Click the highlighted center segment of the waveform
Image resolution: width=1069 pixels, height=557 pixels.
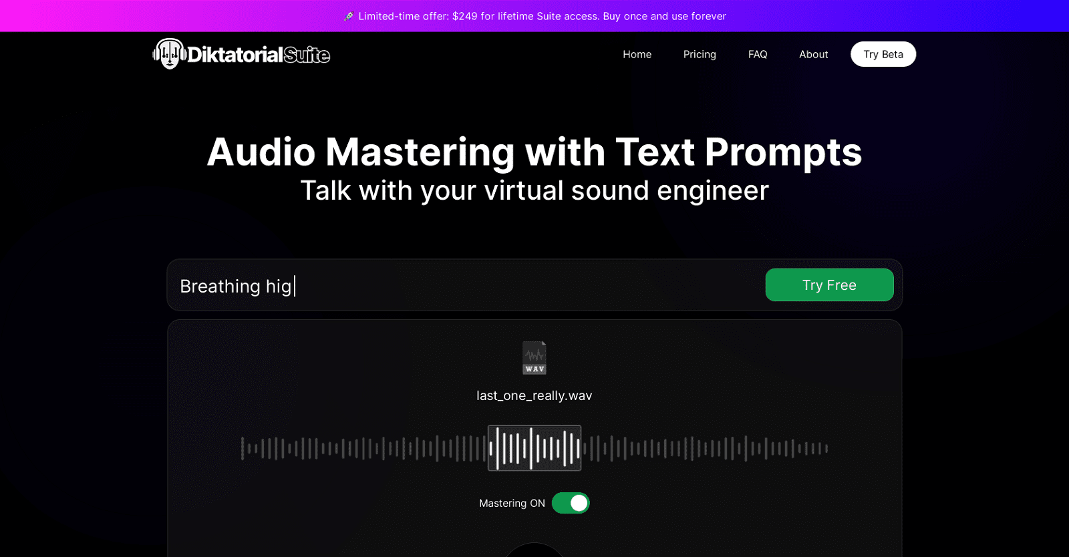tap(534, 448)
